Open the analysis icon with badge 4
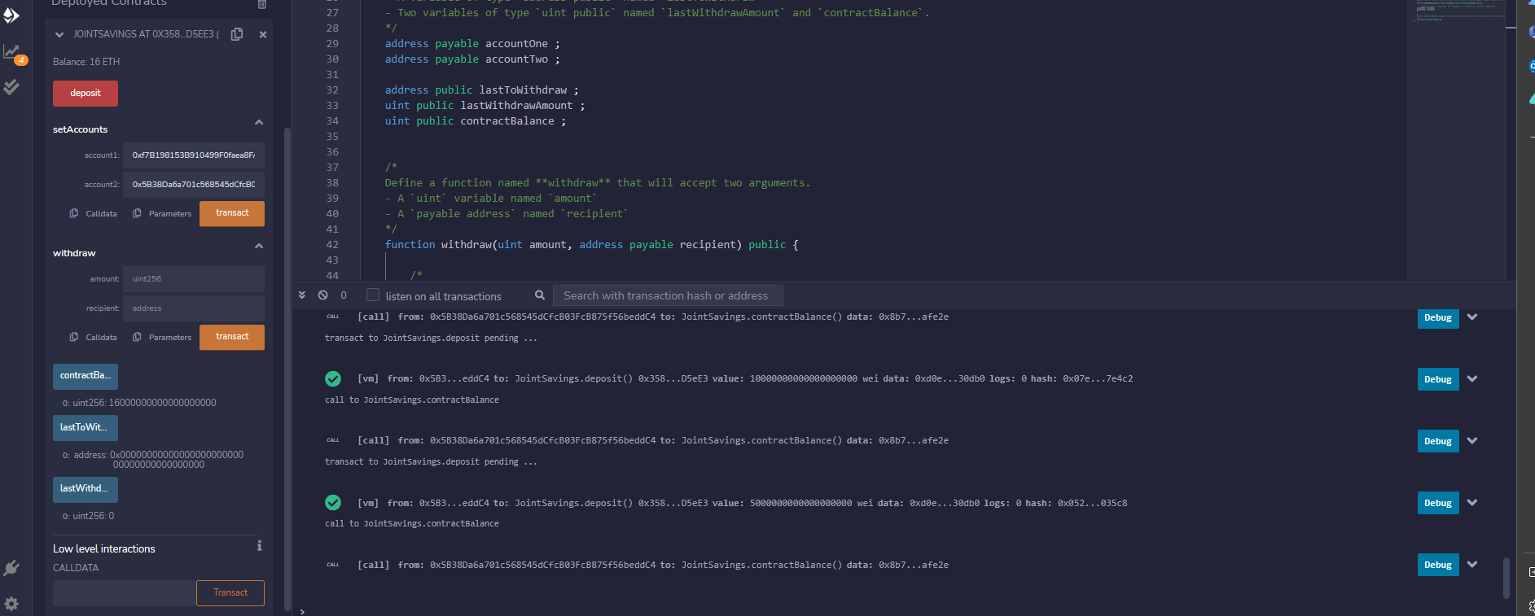The height and width of the screenshot is (616, 1535). [x=14, y=54]
